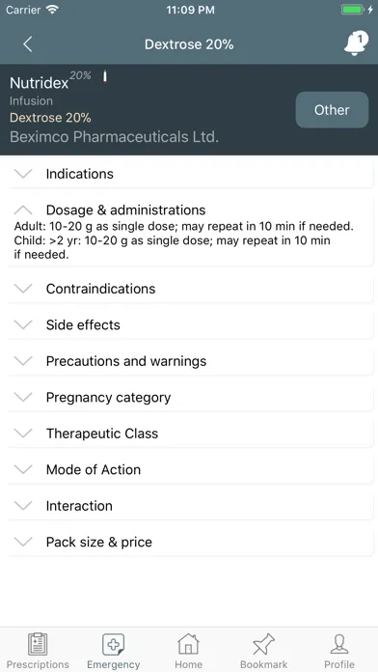Show Therapeutic Class details
378x672 pixels.
190,434
